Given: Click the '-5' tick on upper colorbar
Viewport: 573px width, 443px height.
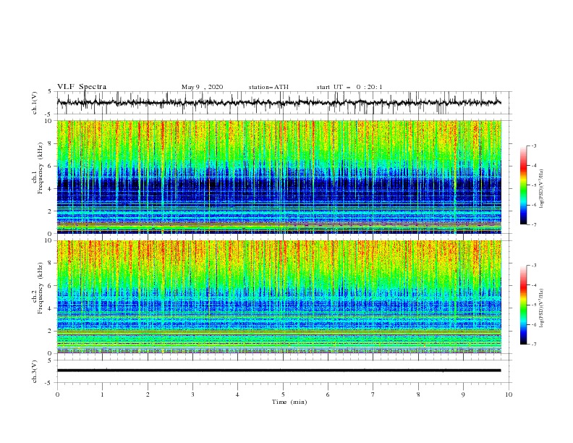Looking at the screenshot, I should coord(534,185).
